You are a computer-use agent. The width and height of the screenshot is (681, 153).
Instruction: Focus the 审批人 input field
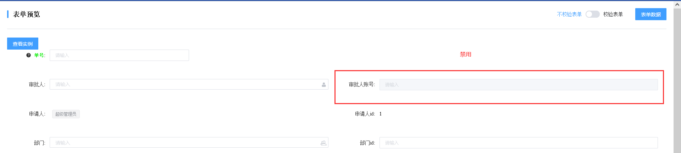[189, 84]
